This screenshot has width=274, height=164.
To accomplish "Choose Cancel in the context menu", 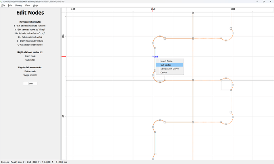I will pyautogui.click(x=170, y=72).
